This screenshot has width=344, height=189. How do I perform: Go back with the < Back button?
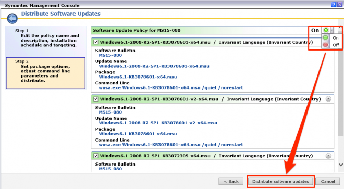coord(231,181)
